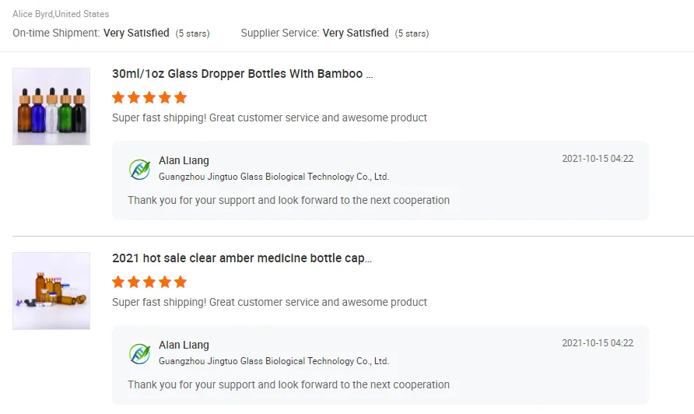Click the Supplier Service Very Satisfied rating
The image size is (694, 414).
pyautogui.click(x=356, y=33)
